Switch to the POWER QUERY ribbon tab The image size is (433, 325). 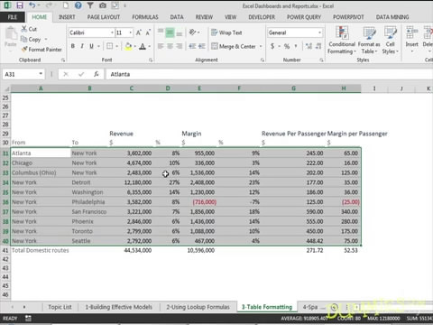pos(304,17)
